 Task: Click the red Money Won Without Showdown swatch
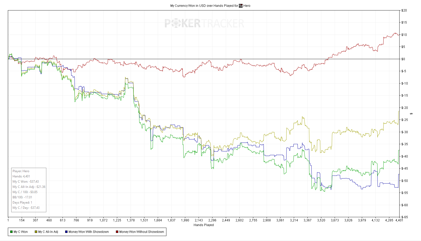pos(117,232)
